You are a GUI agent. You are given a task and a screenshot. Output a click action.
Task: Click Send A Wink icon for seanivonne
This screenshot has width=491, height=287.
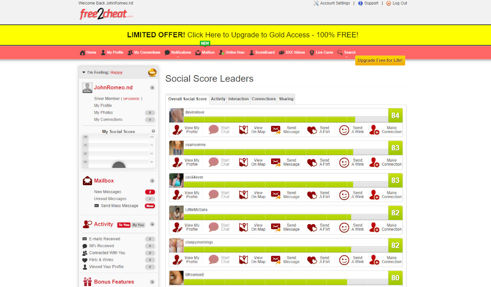[344, 162]
